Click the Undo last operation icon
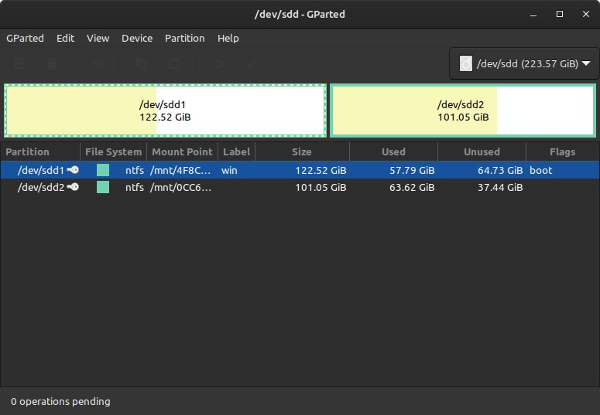The height and width of the screenshot is (415, 600). (219, 63)
